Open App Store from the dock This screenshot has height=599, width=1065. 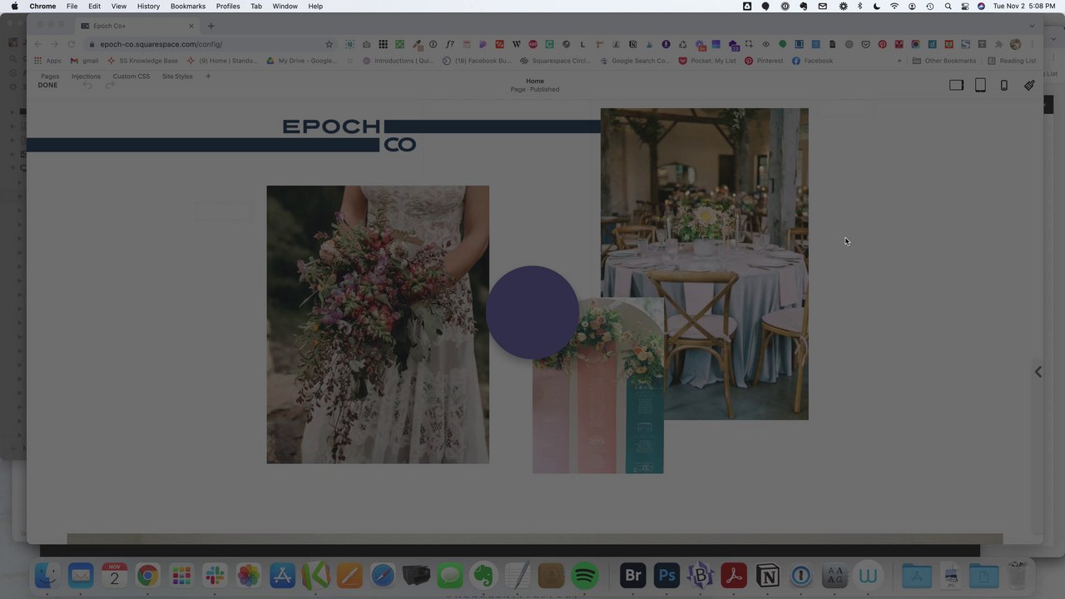pos(282,576)
